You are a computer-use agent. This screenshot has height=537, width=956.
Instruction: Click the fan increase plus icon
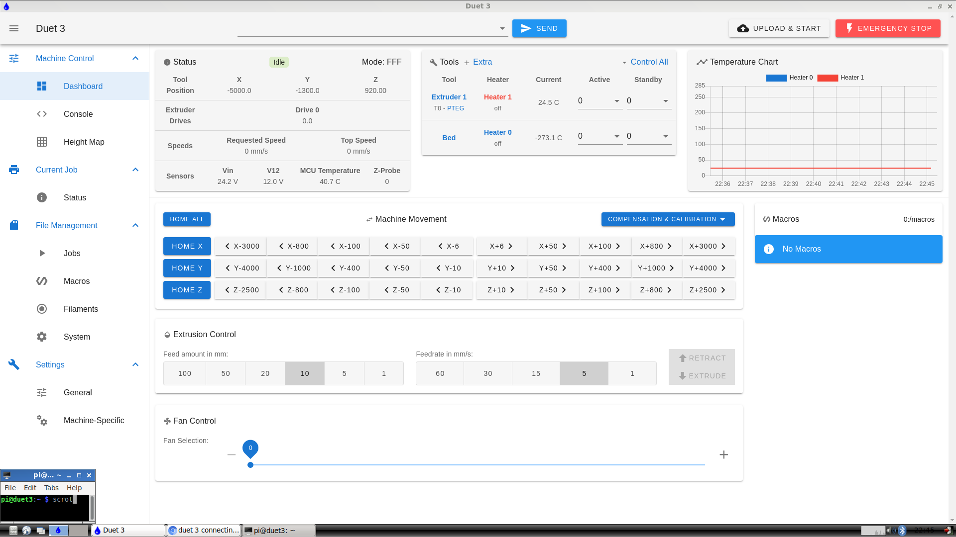click(x=724, y=454)
